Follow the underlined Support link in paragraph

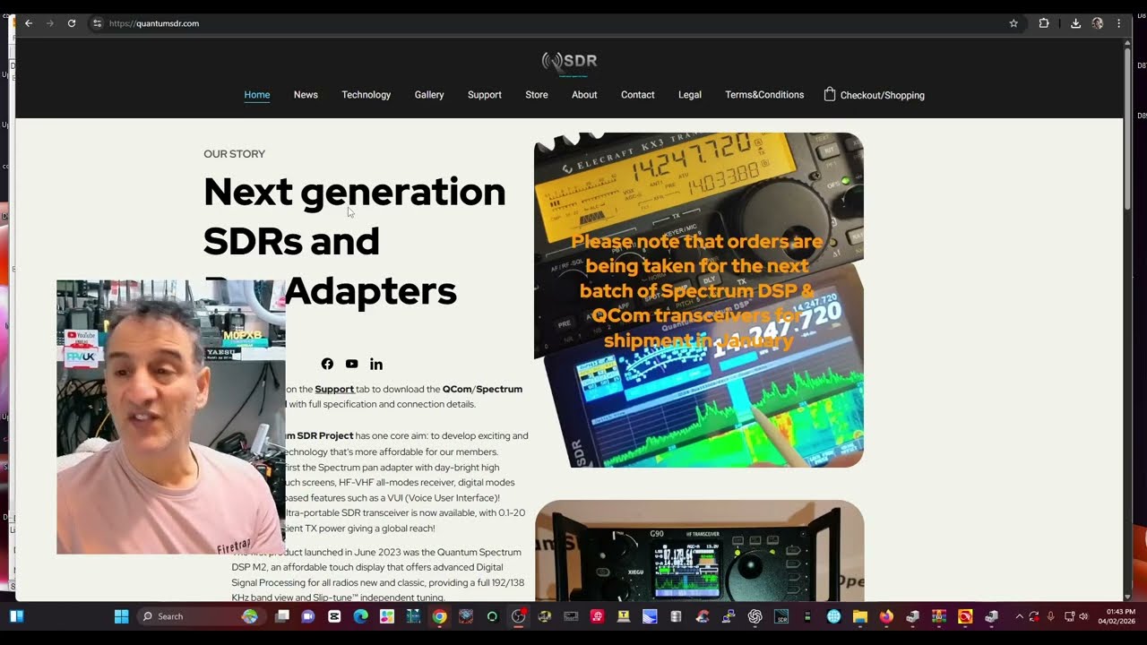(x=334, y=389)
